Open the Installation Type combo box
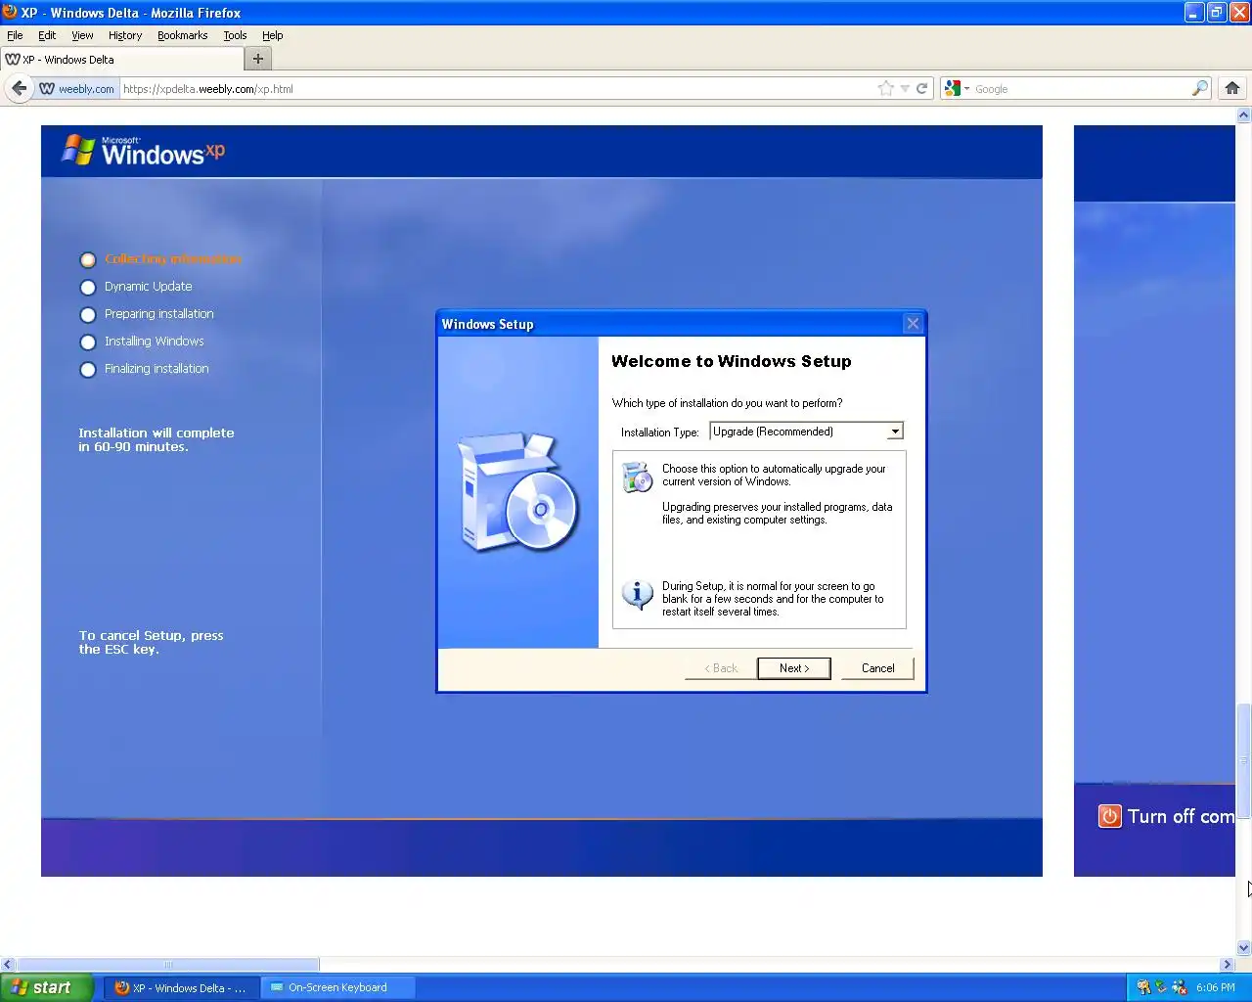Viewport: 1252px width, 1002px height. click(x=806, y=432)
